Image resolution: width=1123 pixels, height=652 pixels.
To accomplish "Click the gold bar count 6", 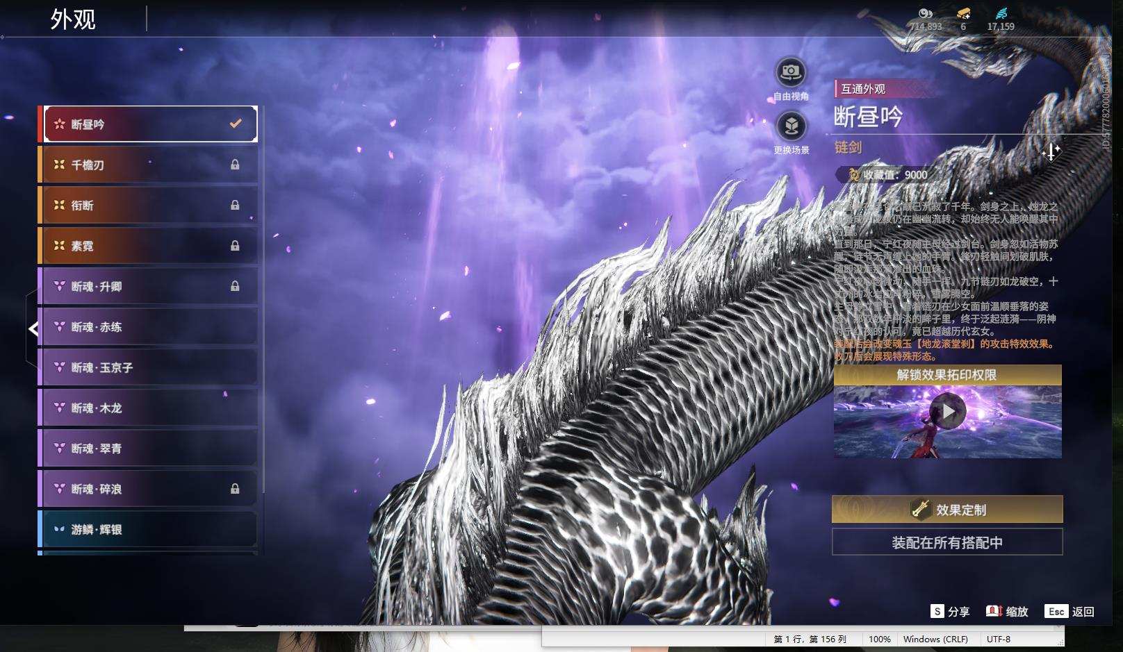I will tap(963, 26).
